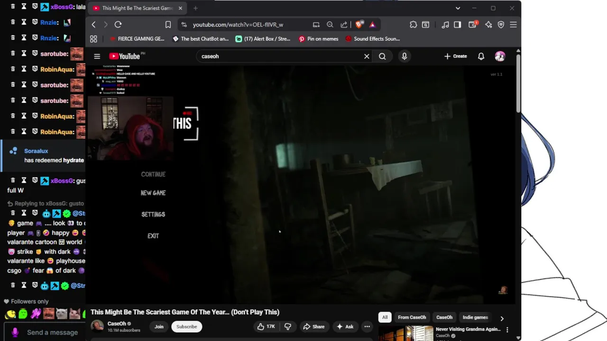Click the zoom magnifier in address bar
Viewport: 607px width, 341px height.
click(330, 25)
